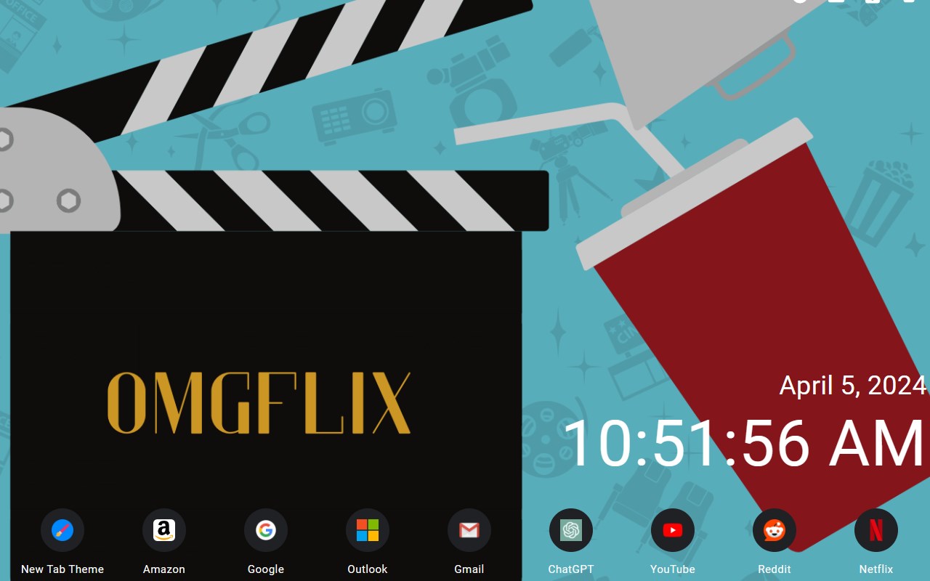Visit the Reddit shortcut icon
Image resolution: width=930 pixels, height=581 pixels.
click(775, 530)
